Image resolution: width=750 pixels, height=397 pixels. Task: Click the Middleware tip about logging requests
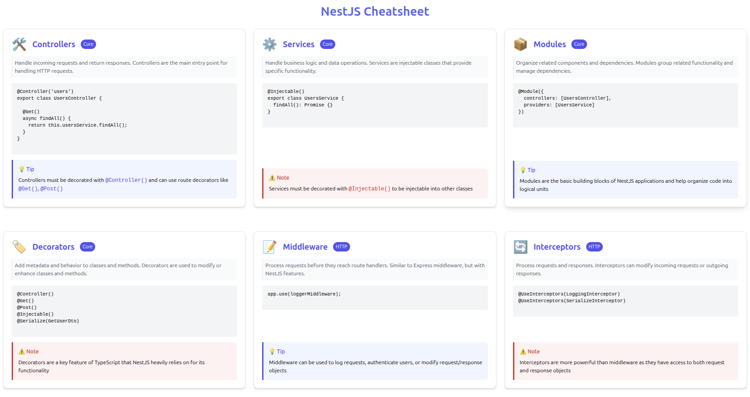[376, 366]
